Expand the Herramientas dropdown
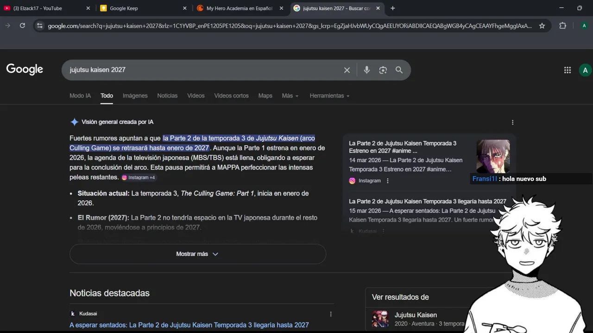The height and width of the screenshot is (333, 593). click(329, 96)
